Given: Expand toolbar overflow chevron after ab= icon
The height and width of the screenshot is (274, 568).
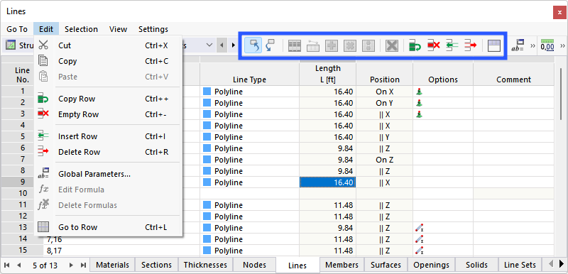Looking at the screenshot, I should 532,45.
